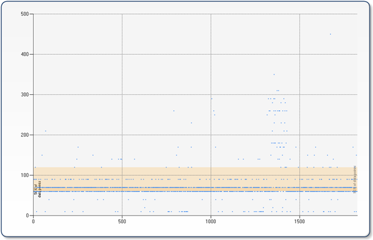Click the dense blue data line at value 70
The height and width of the screenshot is (240, 373).
[195, 188]
